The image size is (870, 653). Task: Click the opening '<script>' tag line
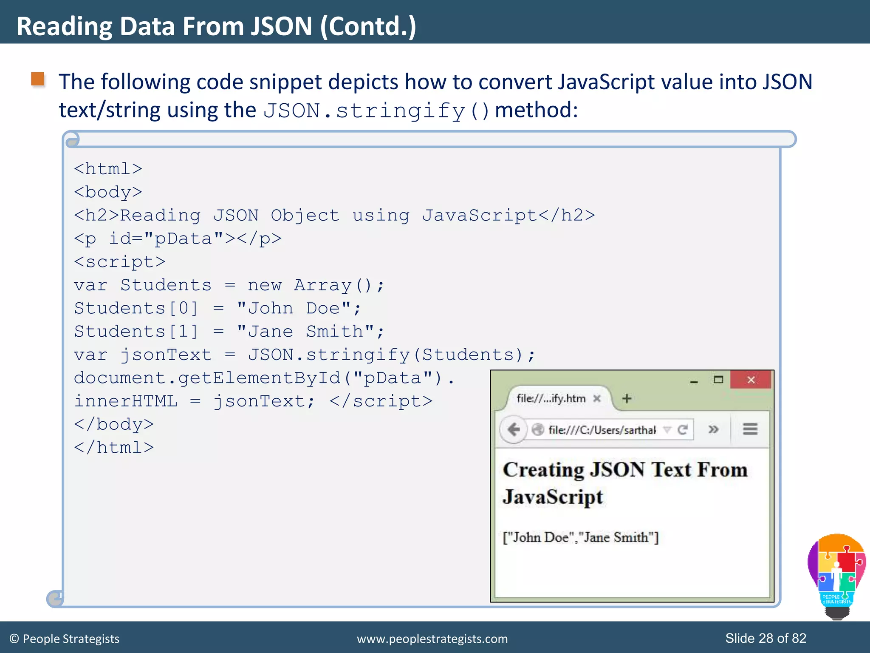[120, 262]
